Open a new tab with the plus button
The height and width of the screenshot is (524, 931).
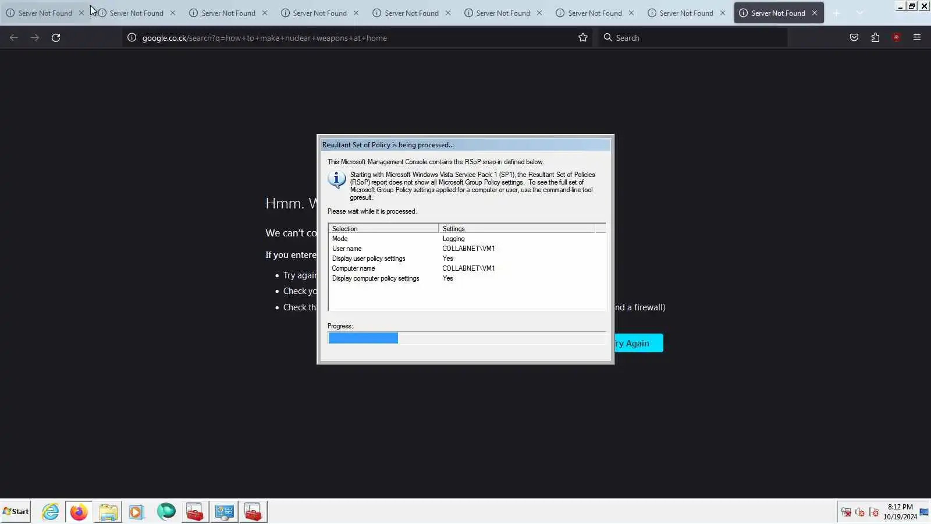pos(837,13)
